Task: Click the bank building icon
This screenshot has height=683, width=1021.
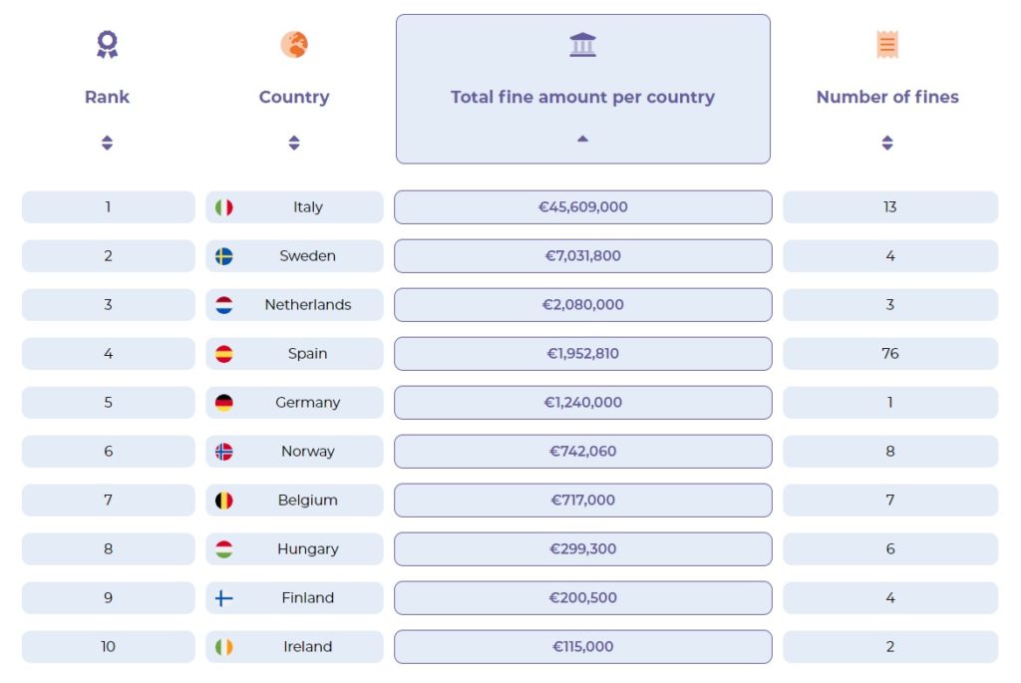Action: [582, 44]
